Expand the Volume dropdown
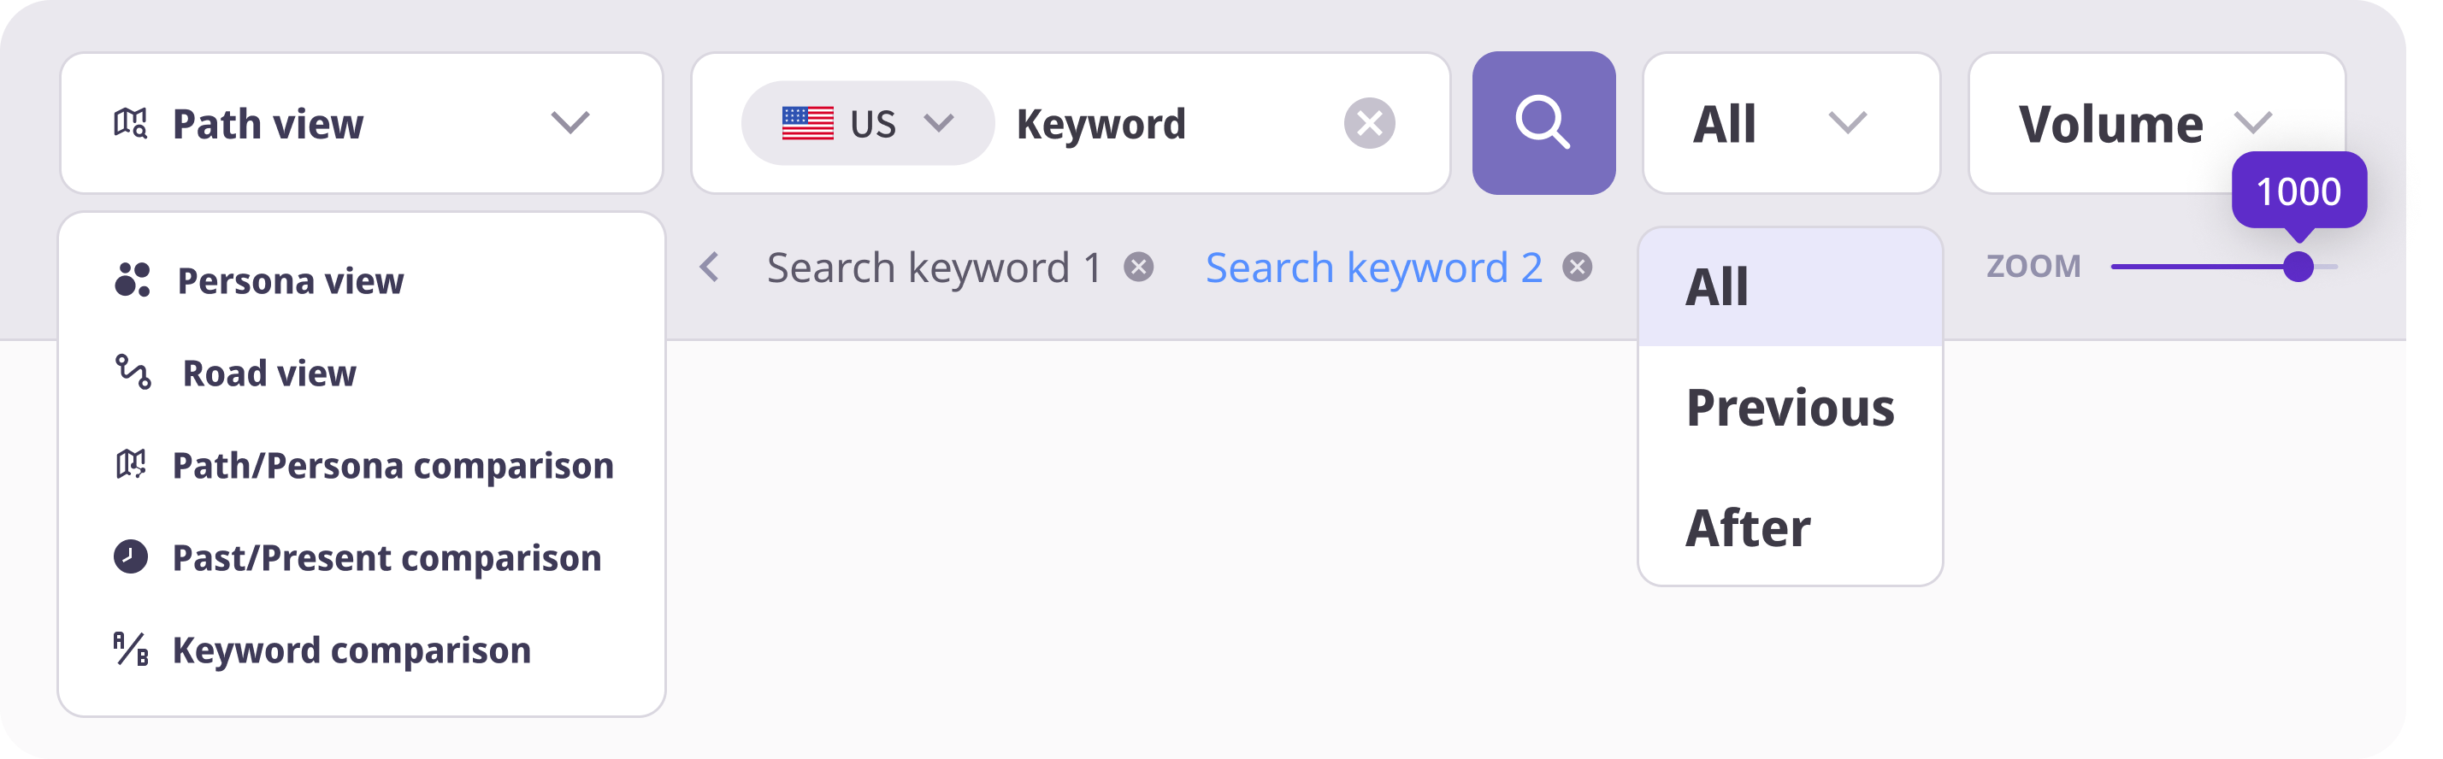 click(x=2251, y=123)
